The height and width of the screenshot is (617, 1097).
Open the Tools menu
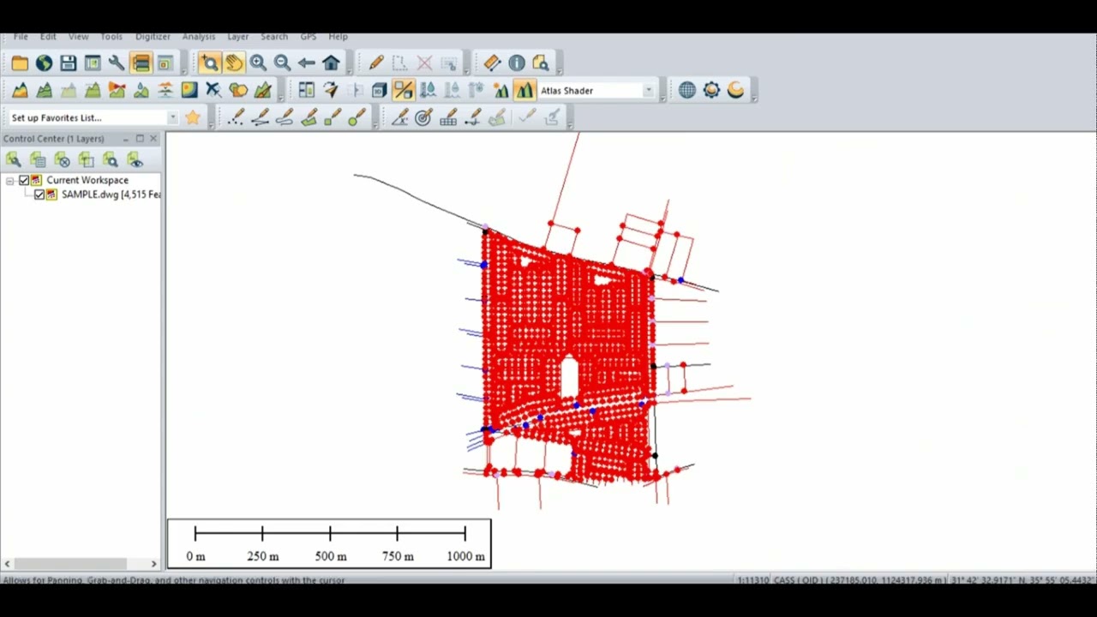(111, 37)
